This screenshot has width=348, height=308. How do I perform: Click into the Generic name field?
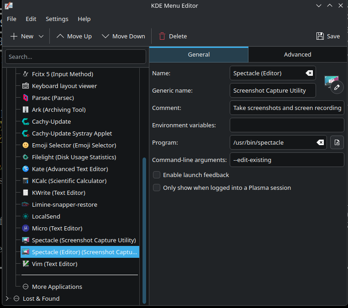[273, 90]
